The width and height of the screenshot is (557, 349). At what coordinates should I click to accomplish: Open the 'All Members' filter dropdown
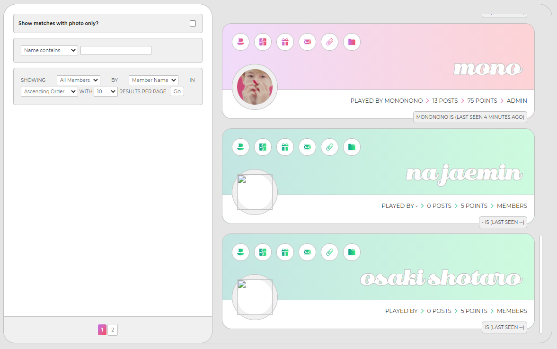tap(79, 81)
